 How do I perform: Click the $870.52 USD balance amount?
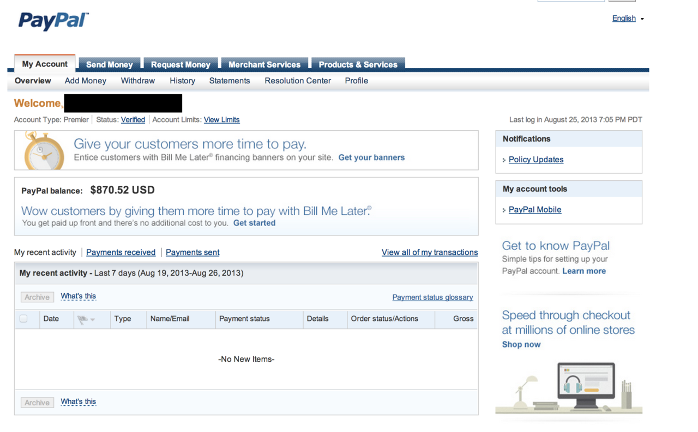pyautogui.click(x=123, y=190)
